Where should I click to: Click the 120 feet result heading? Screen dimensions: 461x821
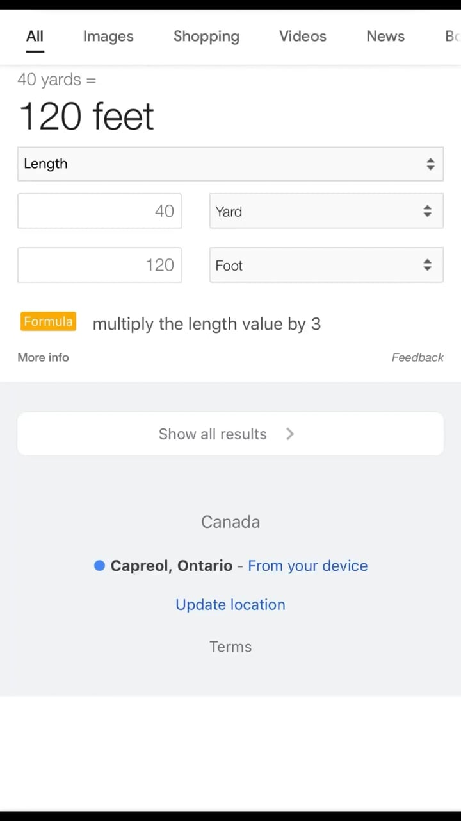tap(87, 117)
